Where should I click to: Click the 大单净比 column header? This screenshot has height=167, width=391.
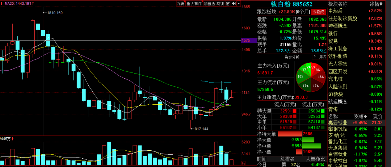[316, 159]
